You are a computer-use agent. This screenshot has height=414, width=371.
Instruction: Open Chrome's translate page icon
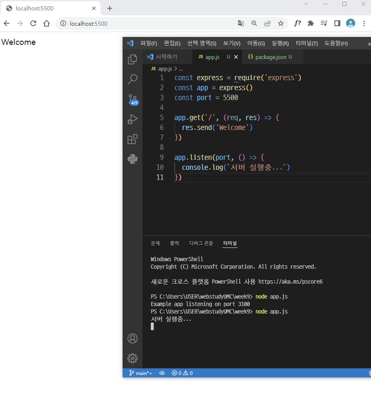click(x=241, y=24)
